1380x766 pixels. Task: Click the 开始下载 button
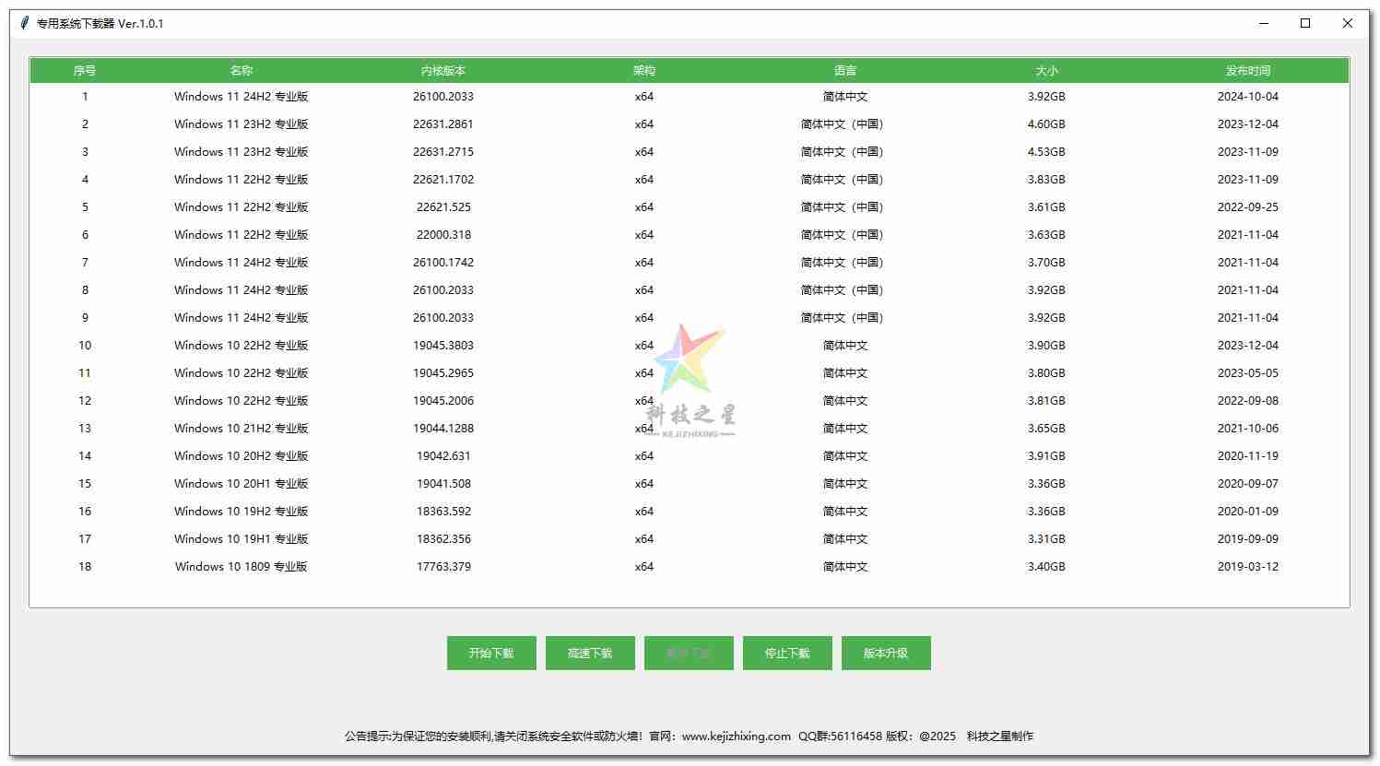coord(491,653)
